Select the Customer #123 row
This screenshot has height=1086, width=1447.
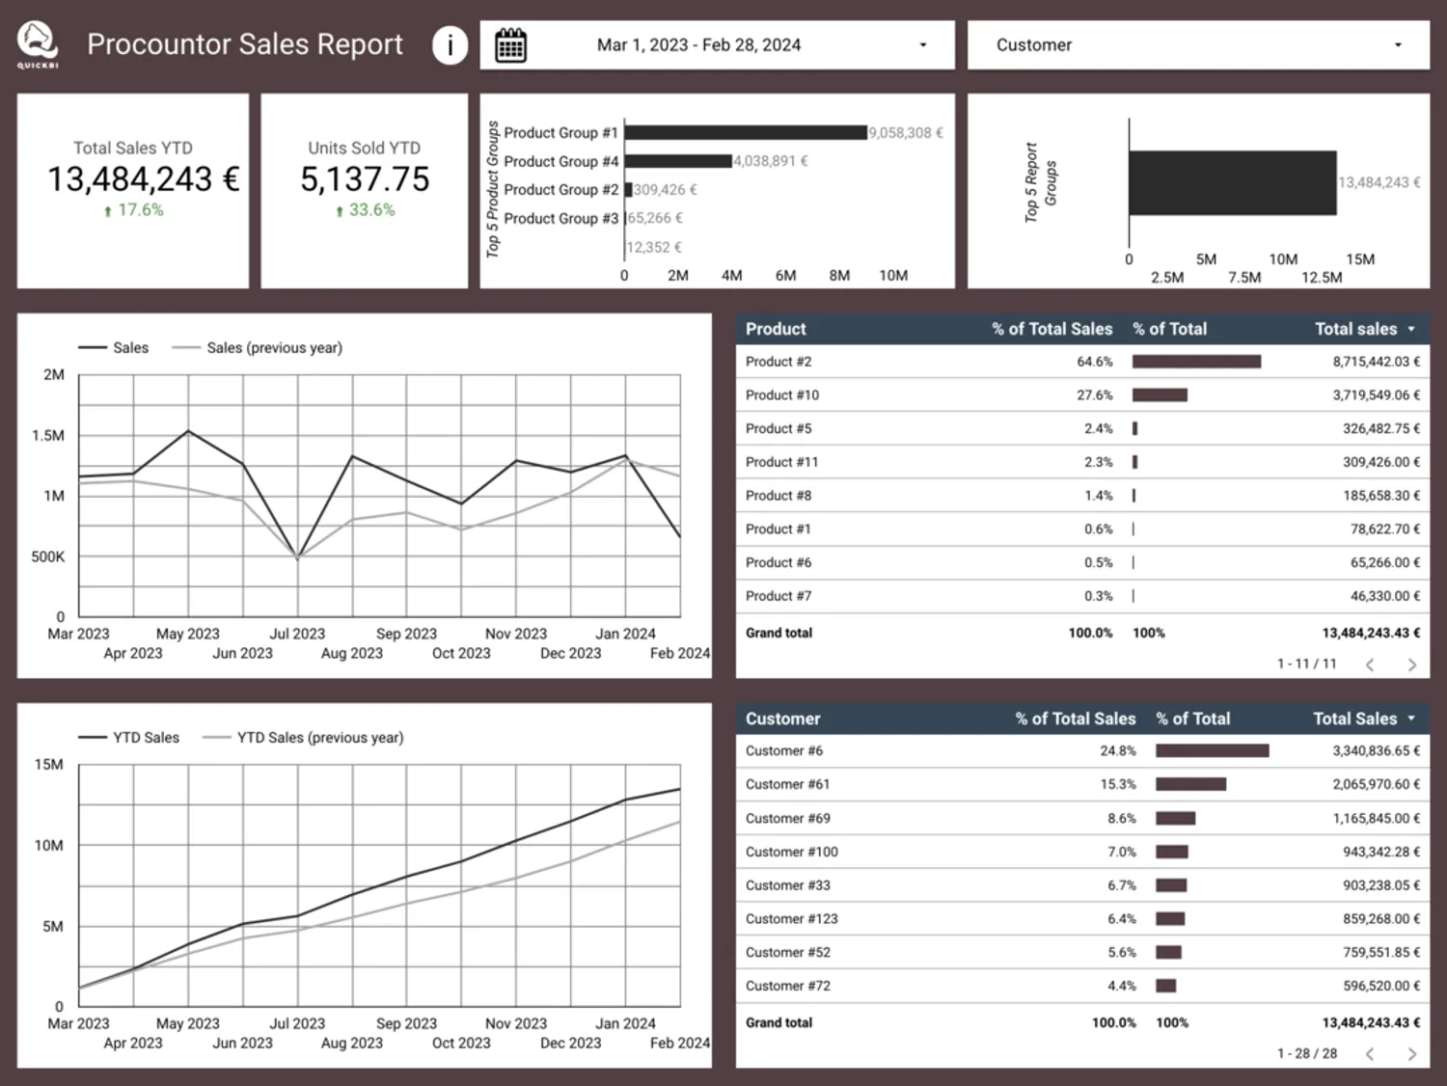(1082, 919)
